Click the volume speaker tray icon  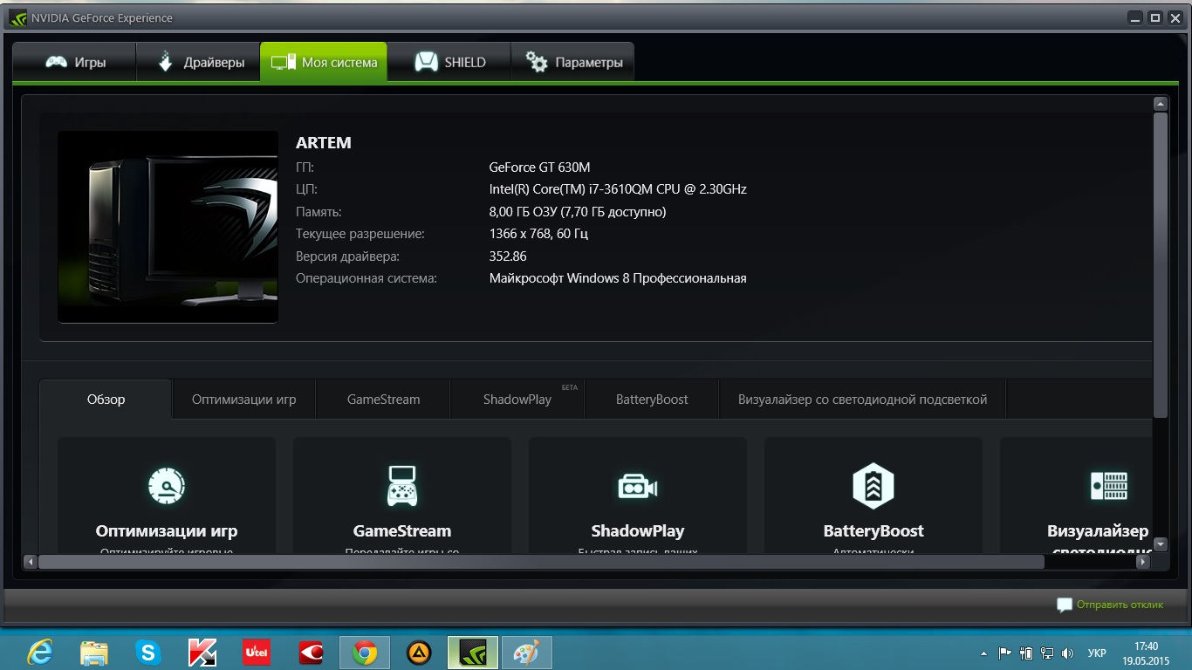tap(1067, 653)
